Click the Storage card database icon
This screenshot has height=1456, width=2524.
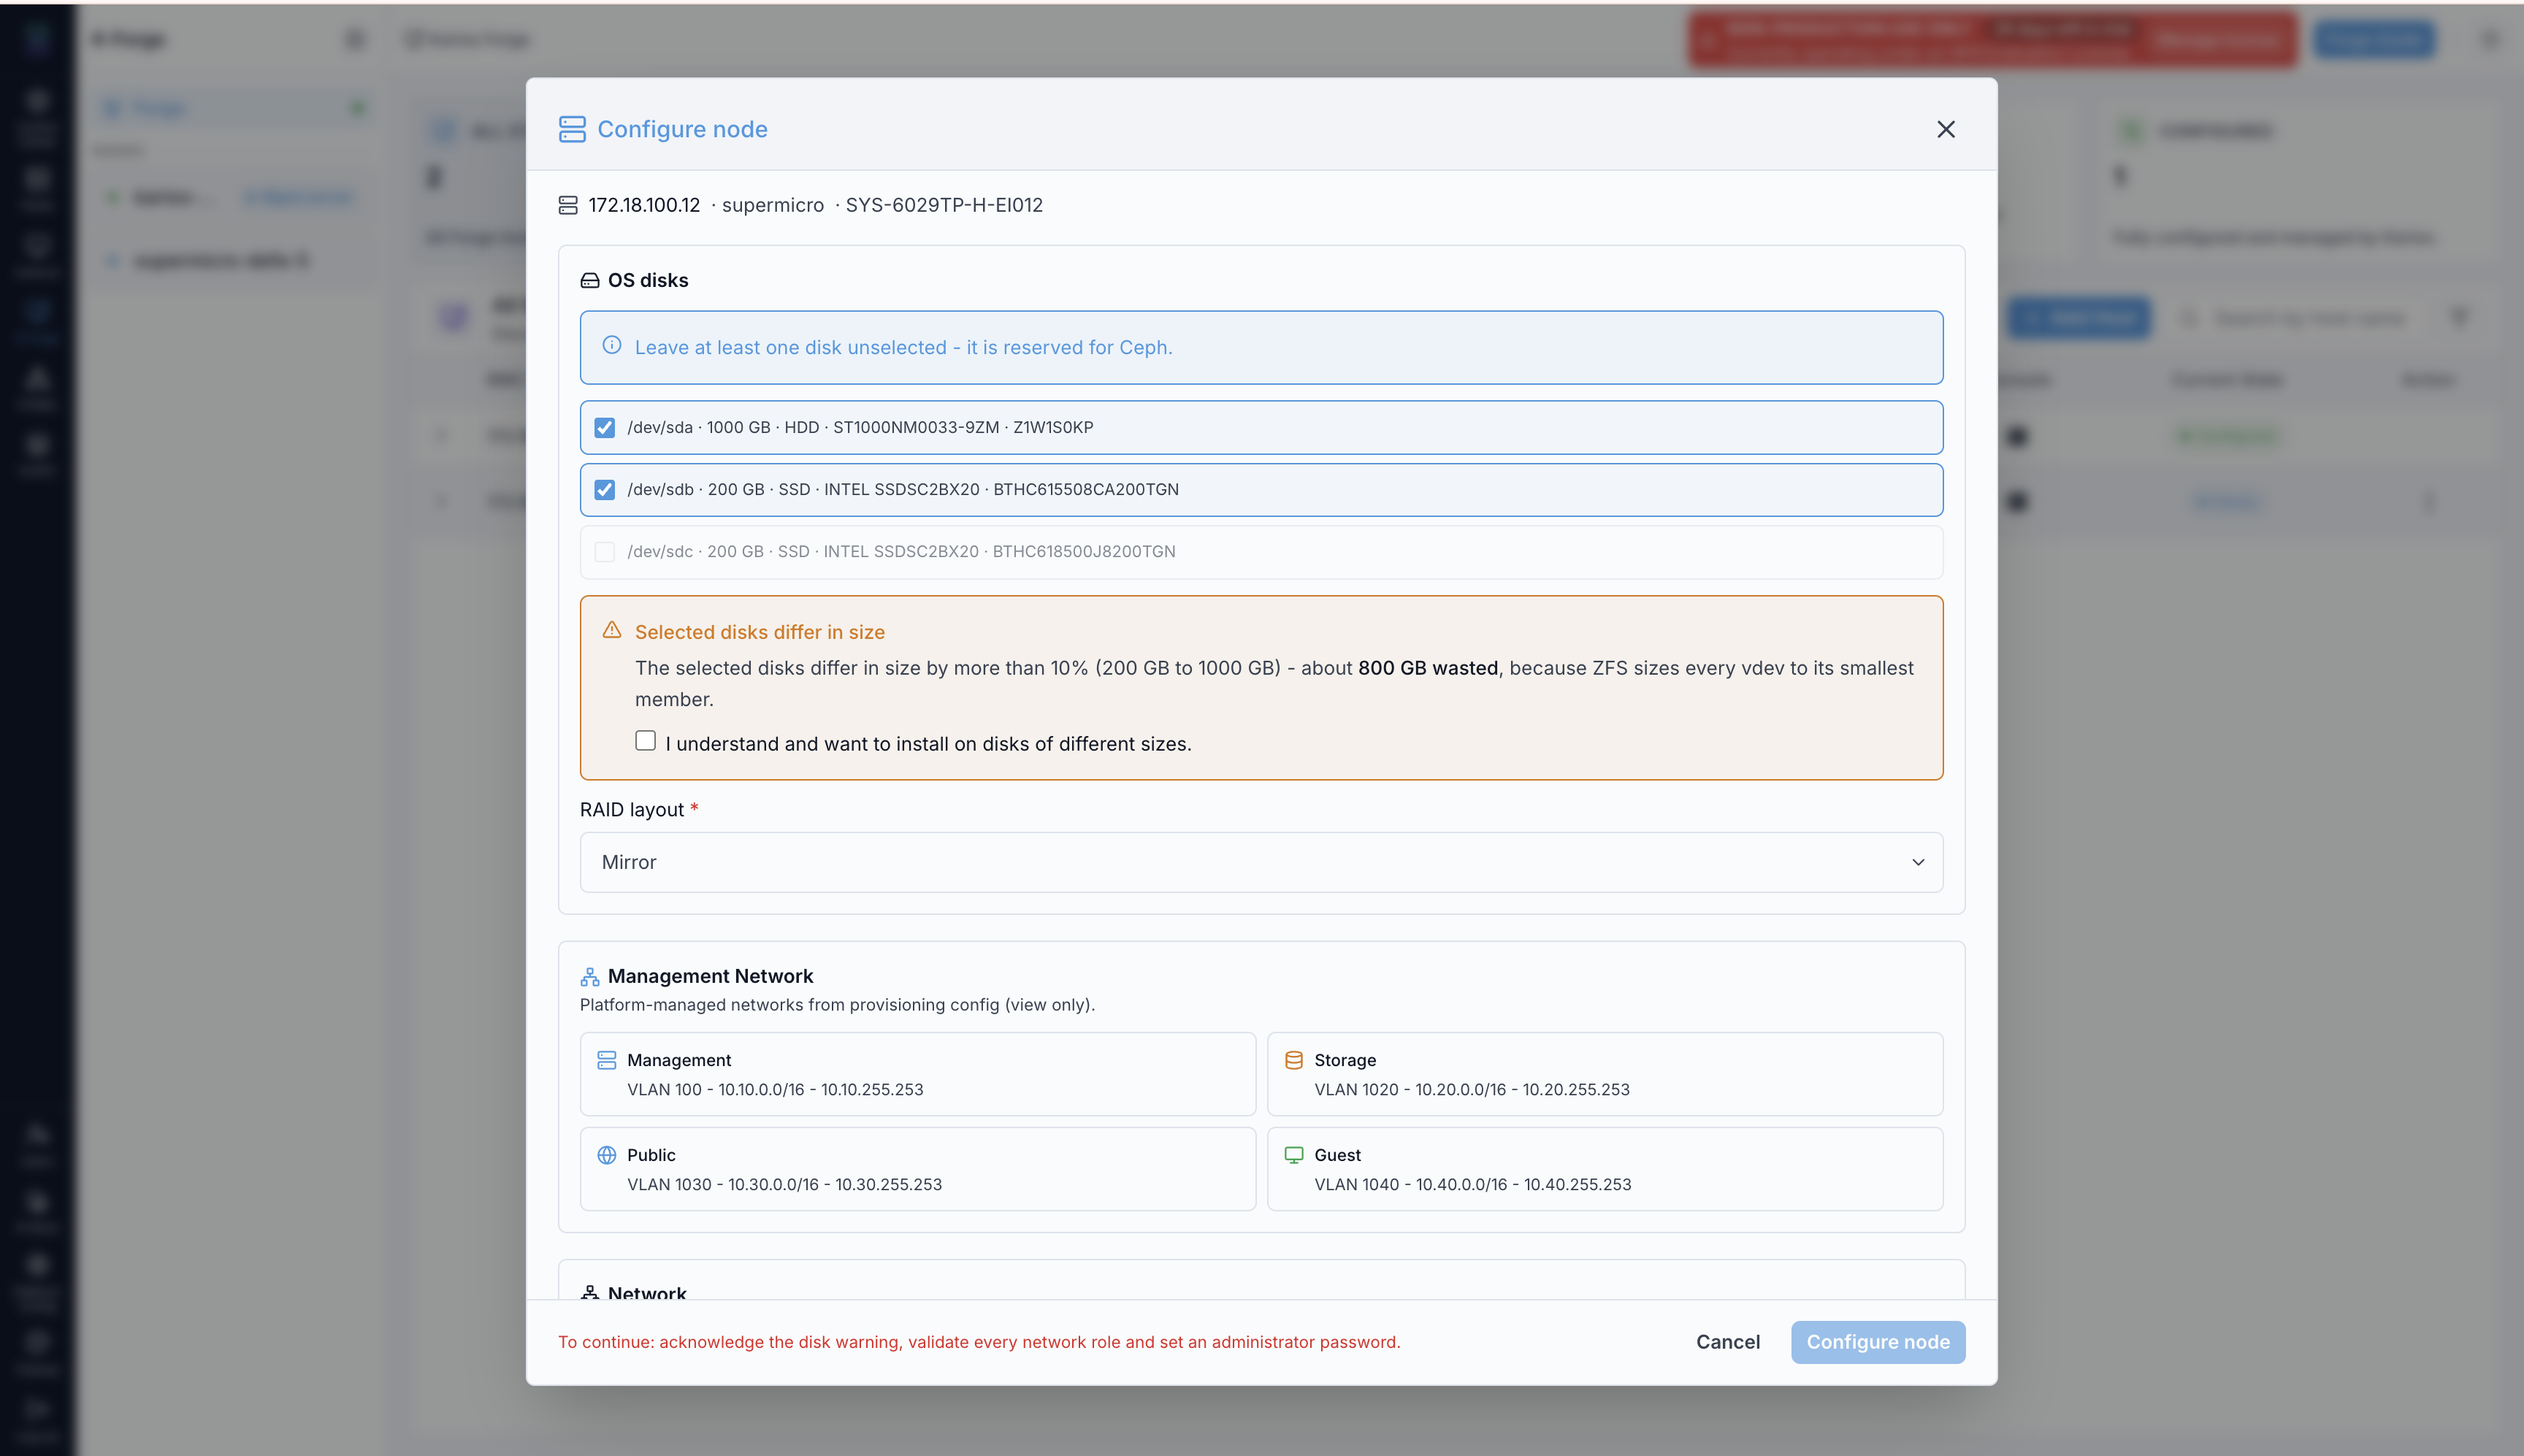(x=1294, y=1060)
